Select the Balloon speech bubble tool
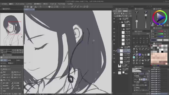169x95 pixels. (140, 63)
